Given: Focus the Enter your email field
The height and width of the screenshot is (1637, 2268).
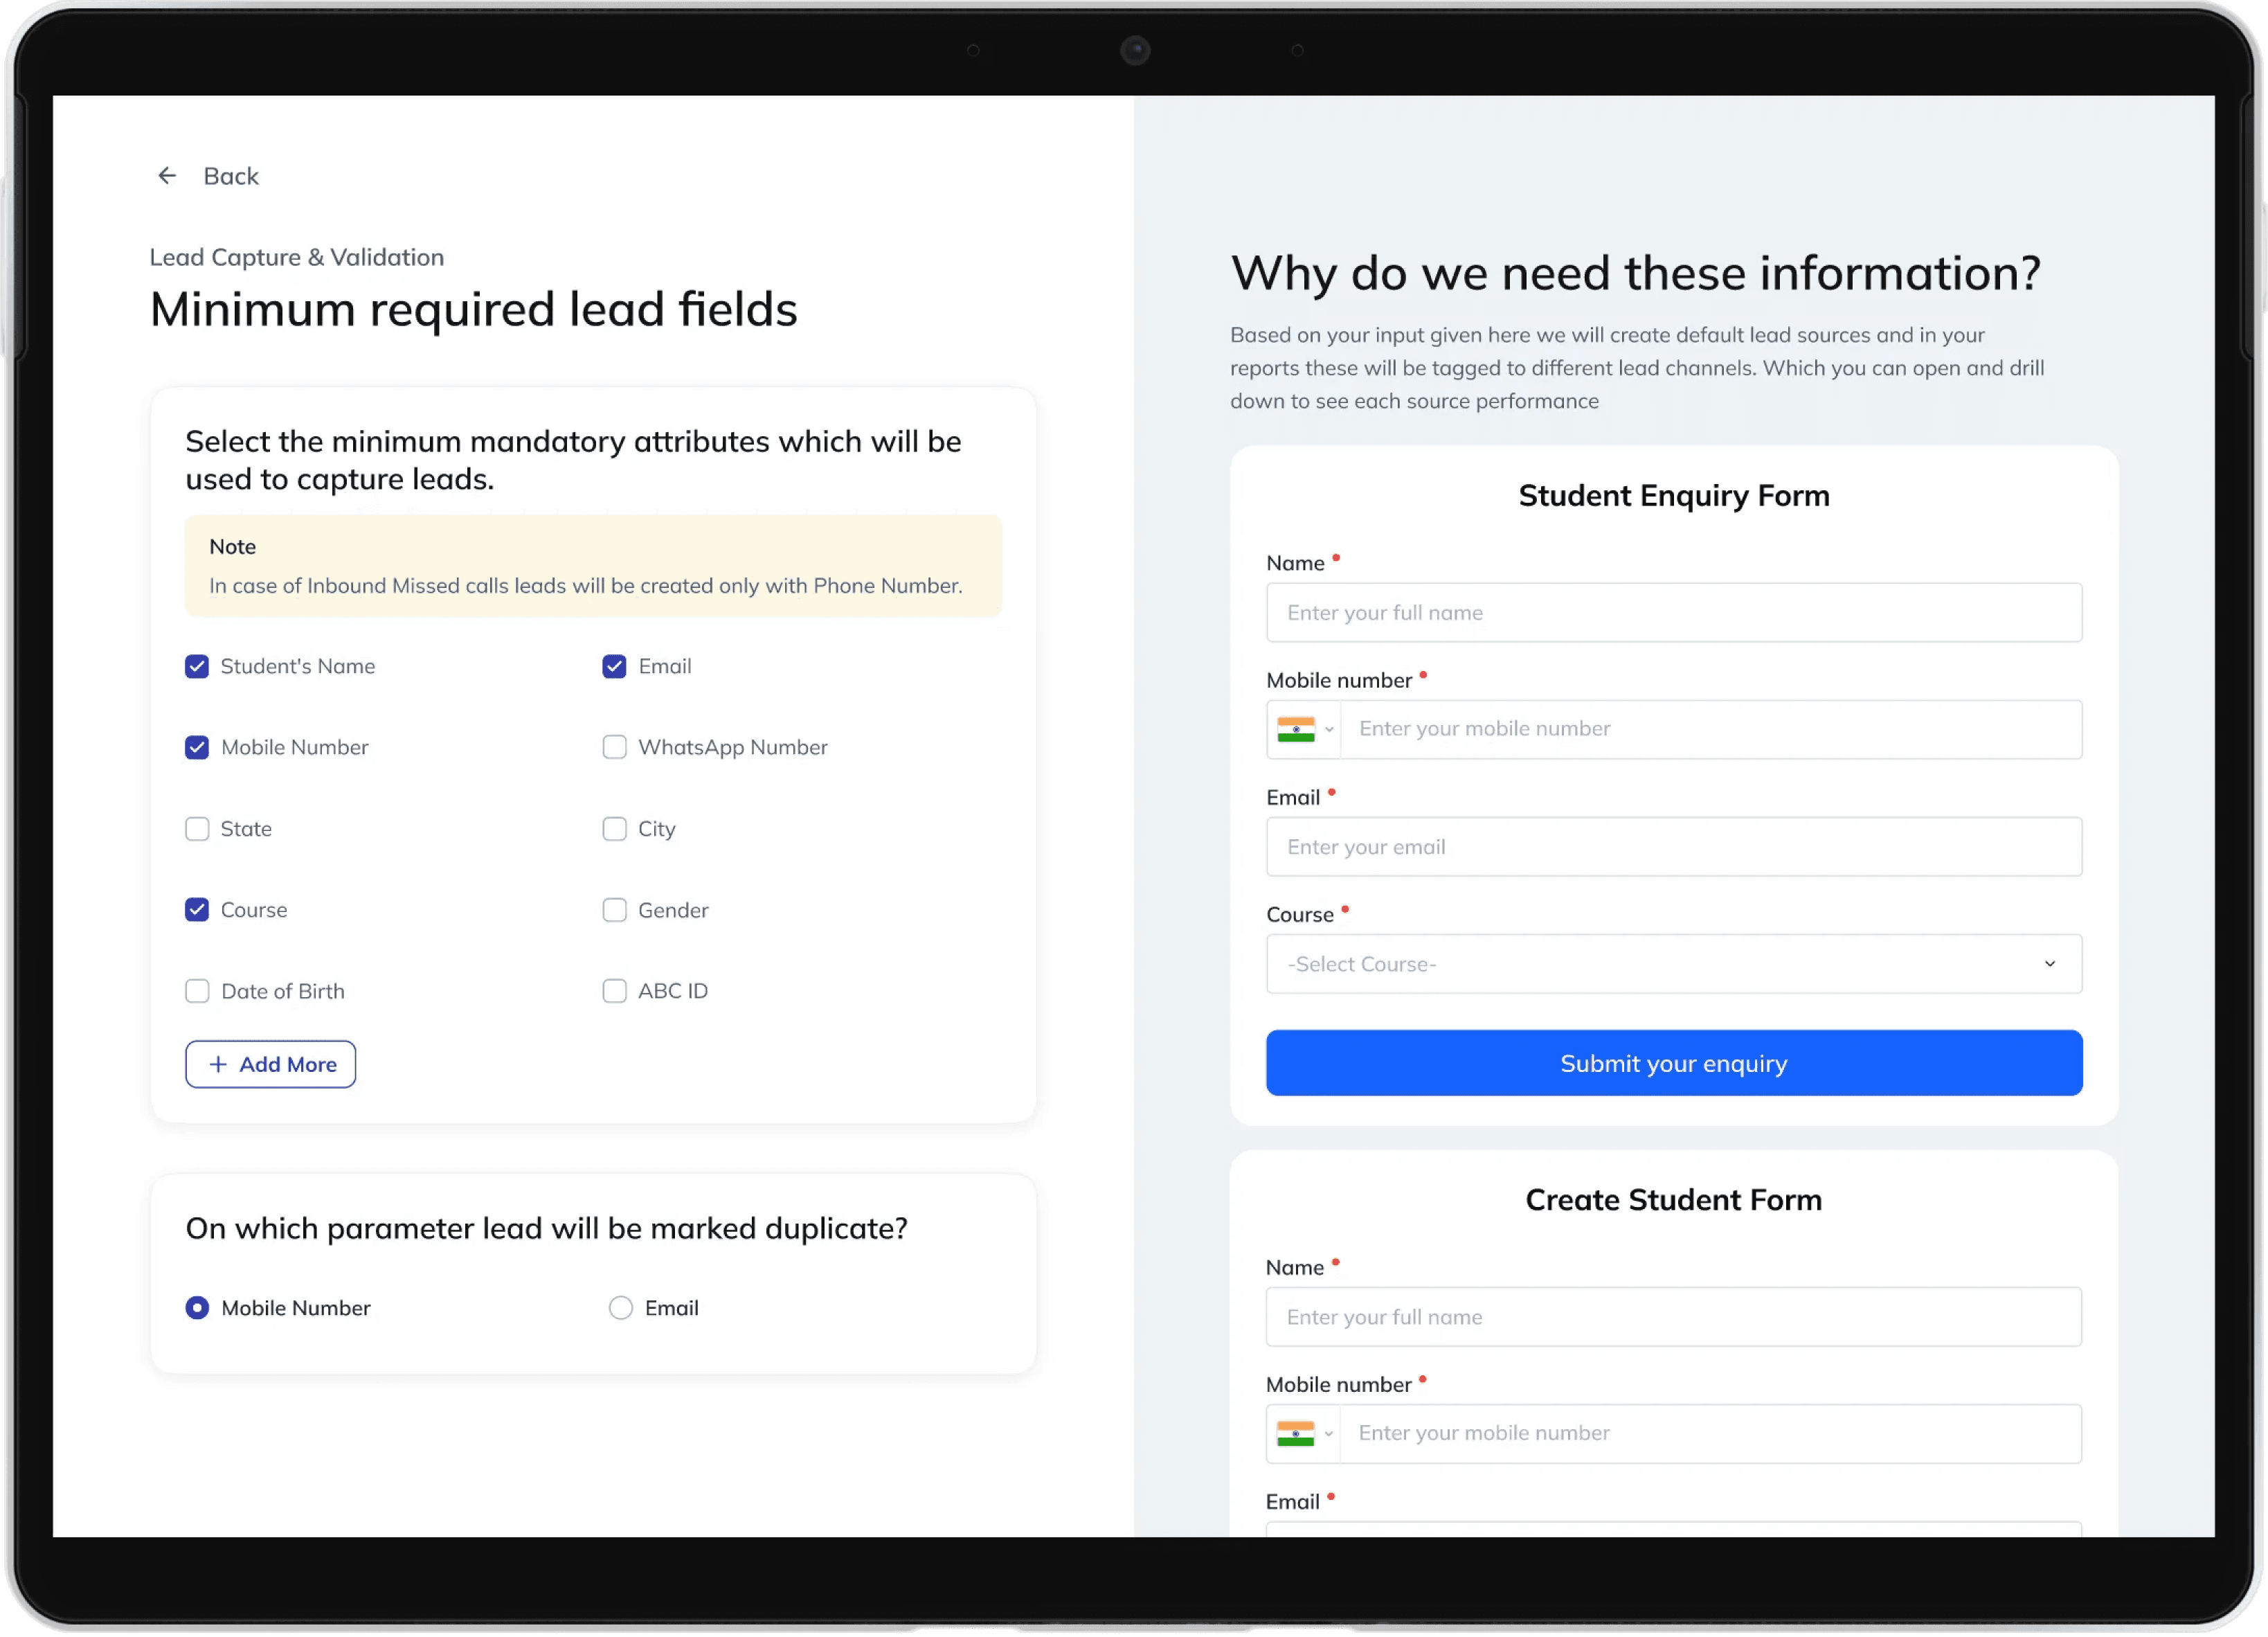Looking at the screenshot, I should 1673,847.
